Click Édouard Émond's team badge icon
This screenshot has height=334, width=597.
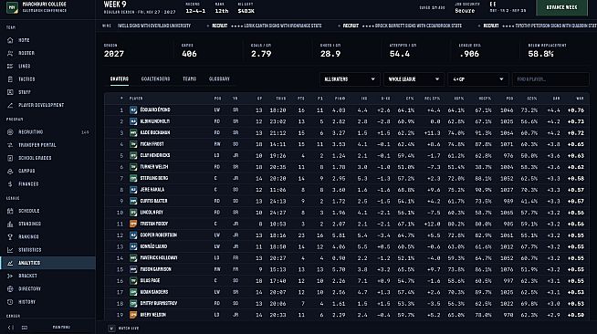[x=133, y=110]
